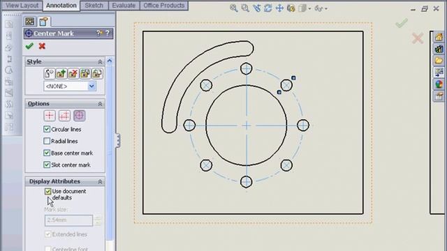Viewport: 447px width, 251px height.
Task: Switch to the PropertyManager tab
Action: point(43,22)
